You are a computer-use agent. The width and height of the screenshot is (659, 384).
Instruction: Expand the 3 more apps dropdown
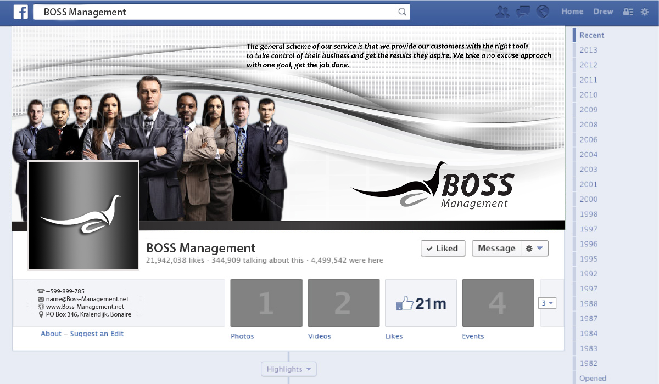tap(548, 303)
